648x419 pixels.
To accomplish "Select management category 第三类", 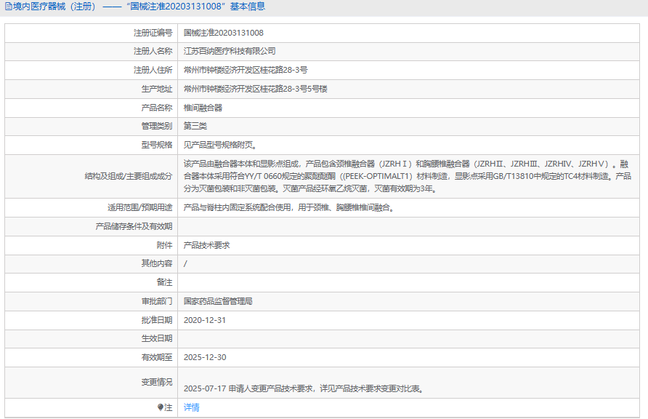I will [x=195, y=126].
